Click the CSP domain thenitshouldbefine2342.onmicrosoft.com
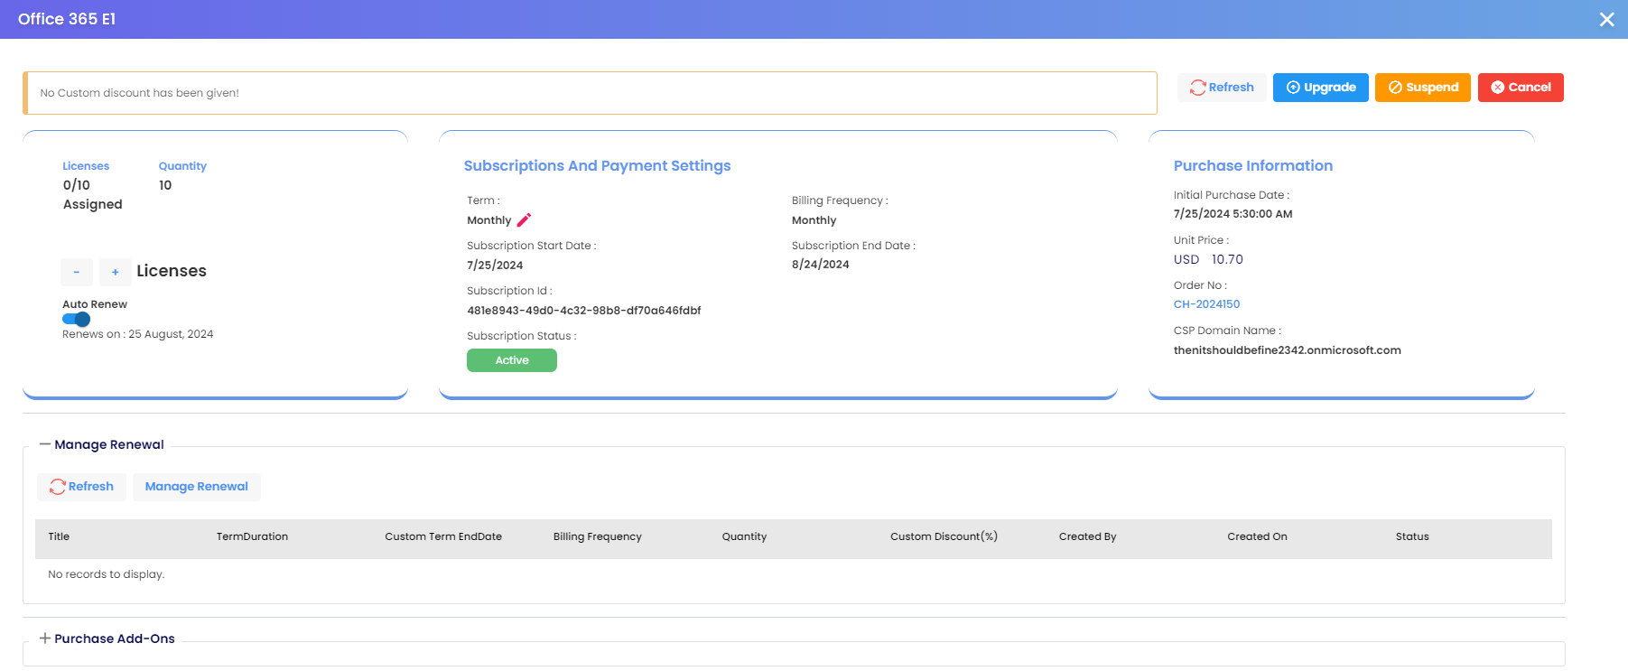The image size is (1628, 671). click(x=1287, y=350)
